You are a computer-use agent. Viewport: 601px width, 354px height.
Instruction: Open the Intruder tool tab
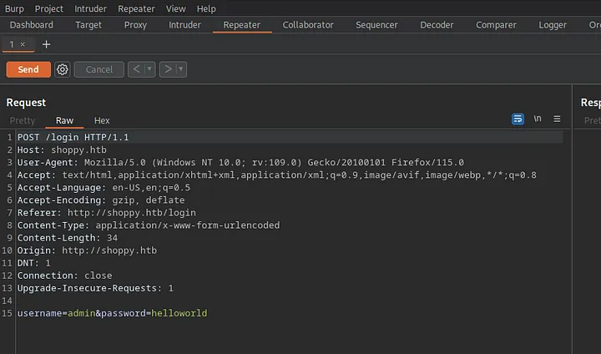tap(184, 25)
